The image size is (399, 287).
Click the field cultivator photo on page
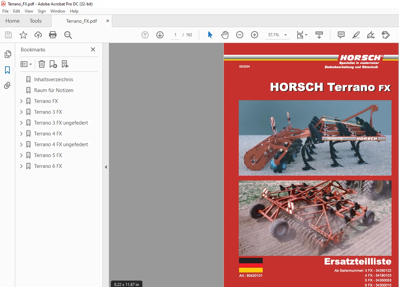tap(315, 218)
